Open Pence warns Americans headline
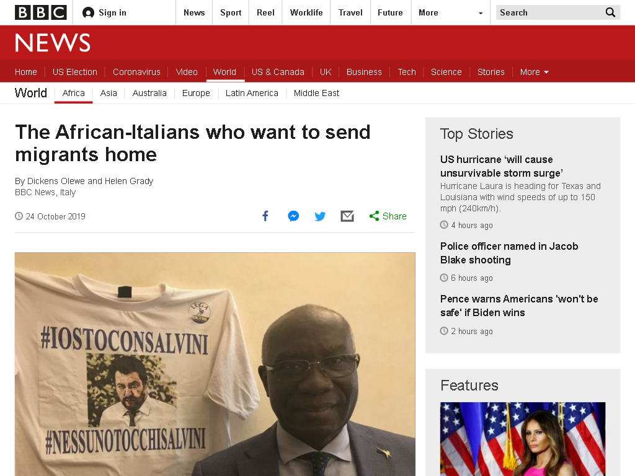 519,306
